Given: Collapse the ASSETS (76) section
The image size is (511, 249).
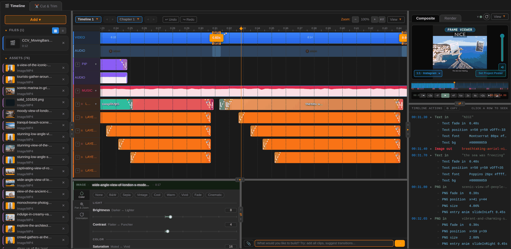Looking at the screenshot, I should pyautogui.click(x=6, y=58).
